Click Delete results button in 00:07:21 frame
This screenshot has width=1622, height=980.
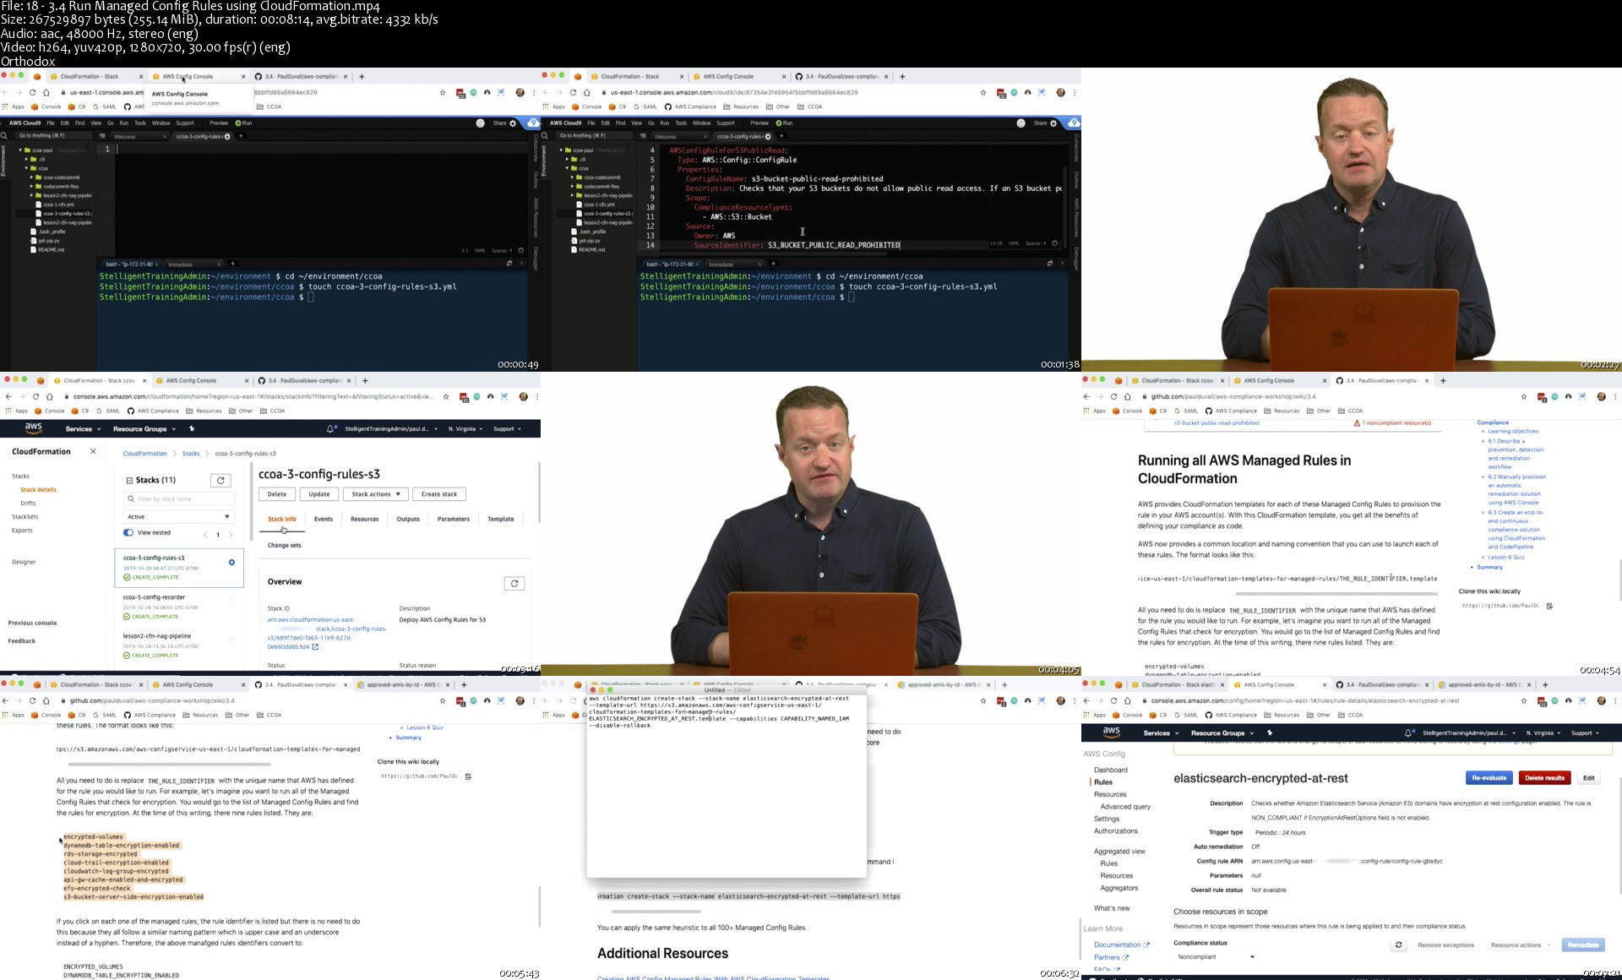[1545, 778]
